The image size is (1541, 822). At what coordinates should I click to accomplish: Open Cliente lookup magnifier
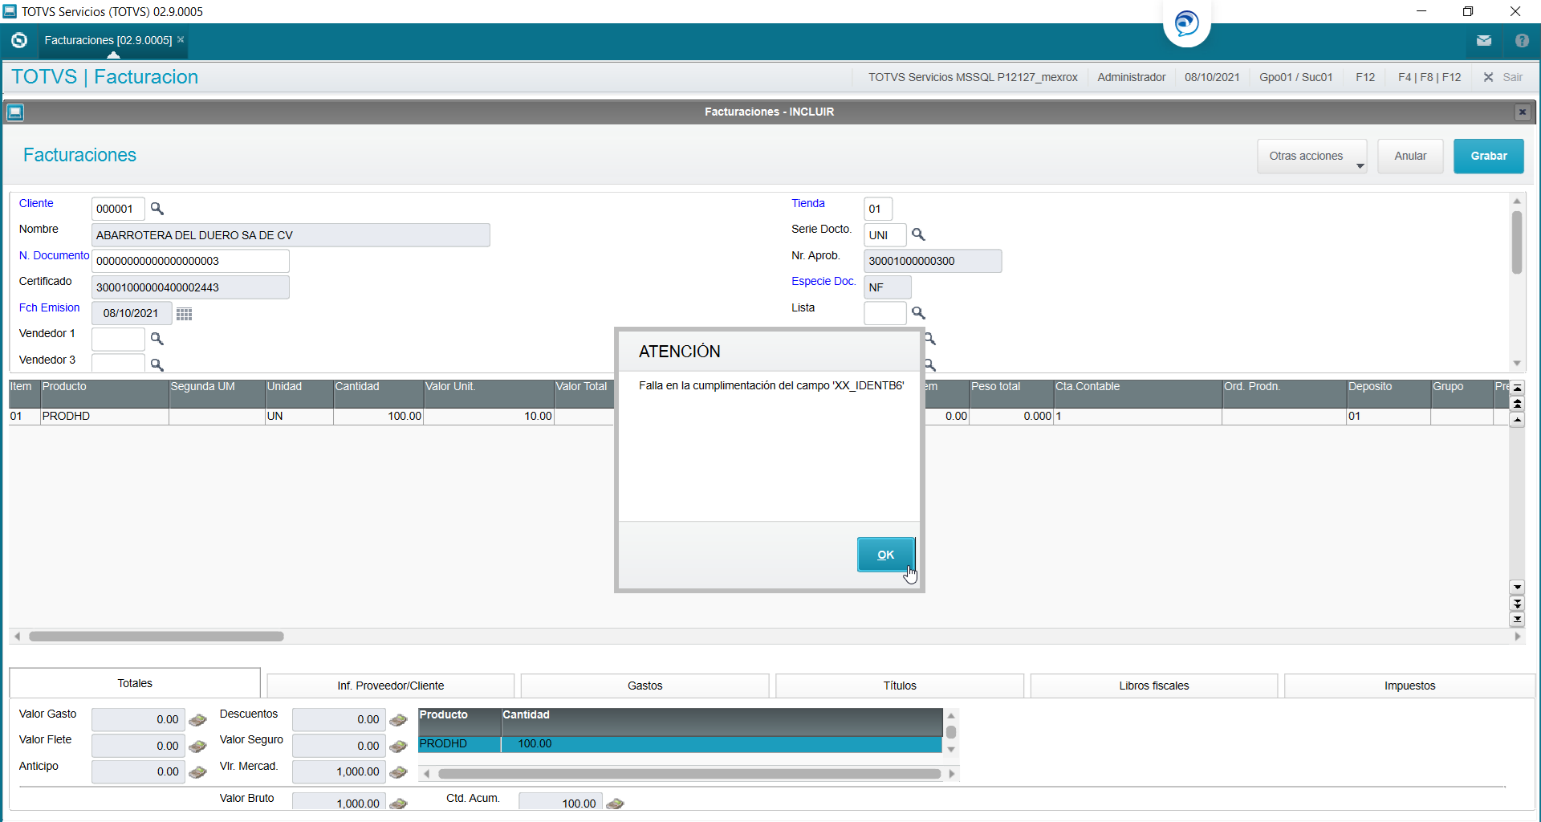157,209
